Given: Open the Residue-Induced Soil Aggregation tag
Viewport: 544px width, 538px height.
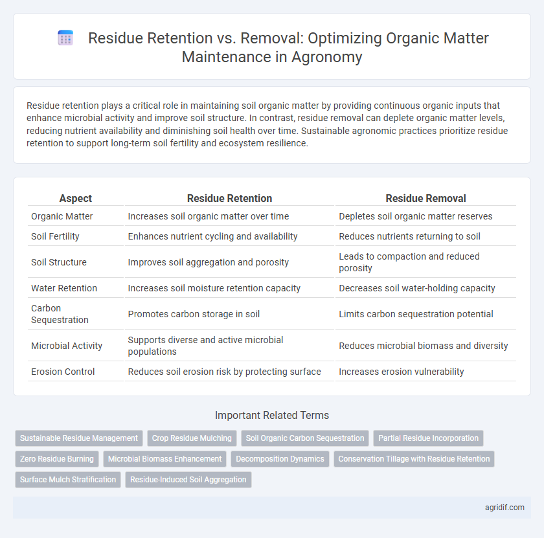Looking at the screenshot, I should coord(188,480).
